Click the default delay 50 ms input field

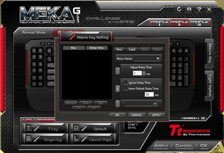(x=149, y=94)
